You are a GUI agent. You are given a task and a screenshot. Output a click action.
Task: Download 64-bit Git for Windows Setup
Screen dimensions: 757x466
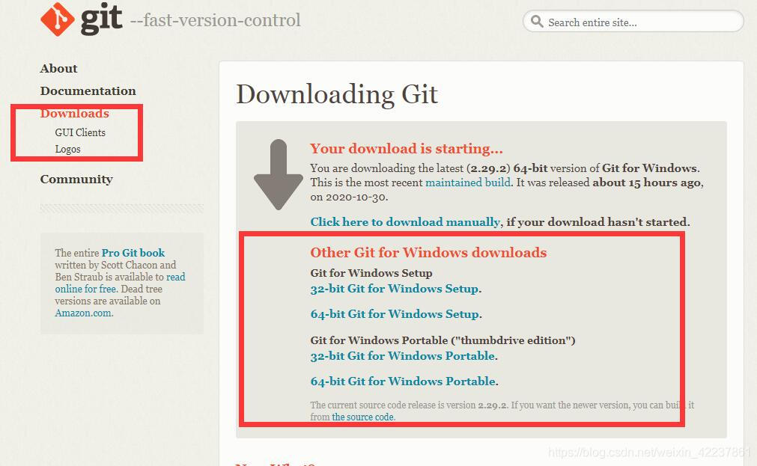[396, 314]
